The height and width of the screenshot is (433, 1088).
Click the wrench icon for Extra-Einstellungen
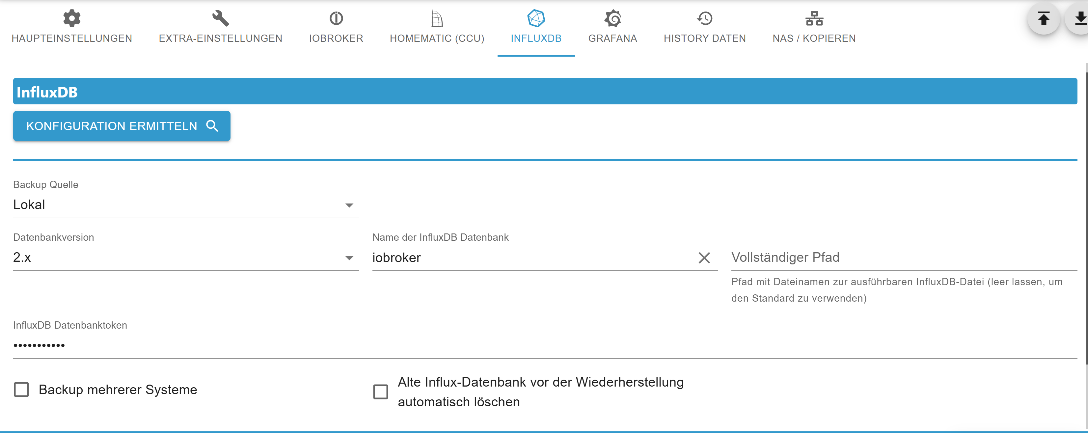coord(220,18)
